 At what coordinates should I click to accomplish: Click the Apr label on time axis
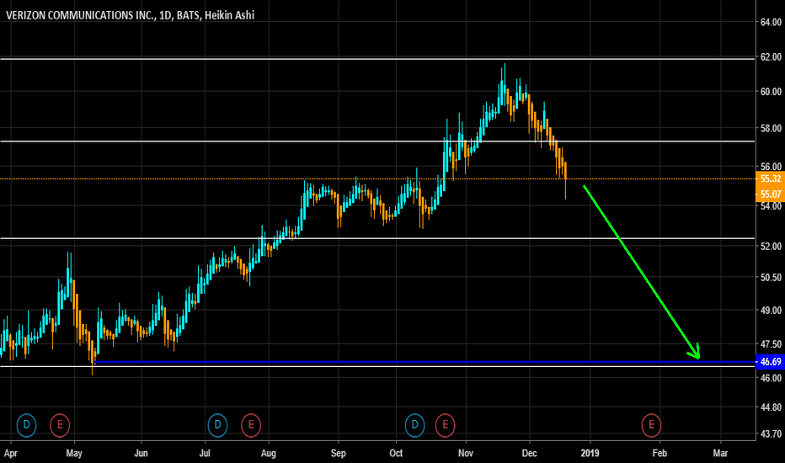(10, 454)
